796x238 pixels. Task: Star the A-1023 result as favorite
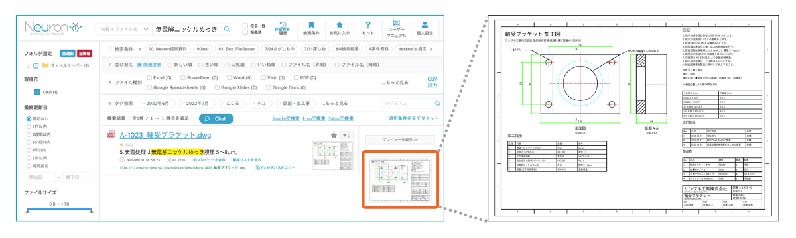coord(334,135)
